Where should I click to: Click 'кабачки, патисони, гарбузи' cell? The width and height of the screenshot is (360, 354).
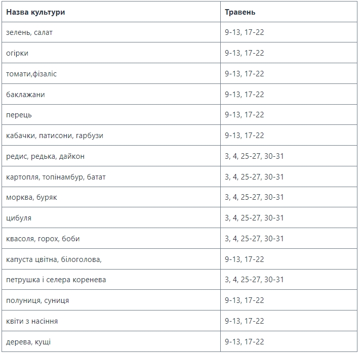pyautogui.click(x=55, y=136)
